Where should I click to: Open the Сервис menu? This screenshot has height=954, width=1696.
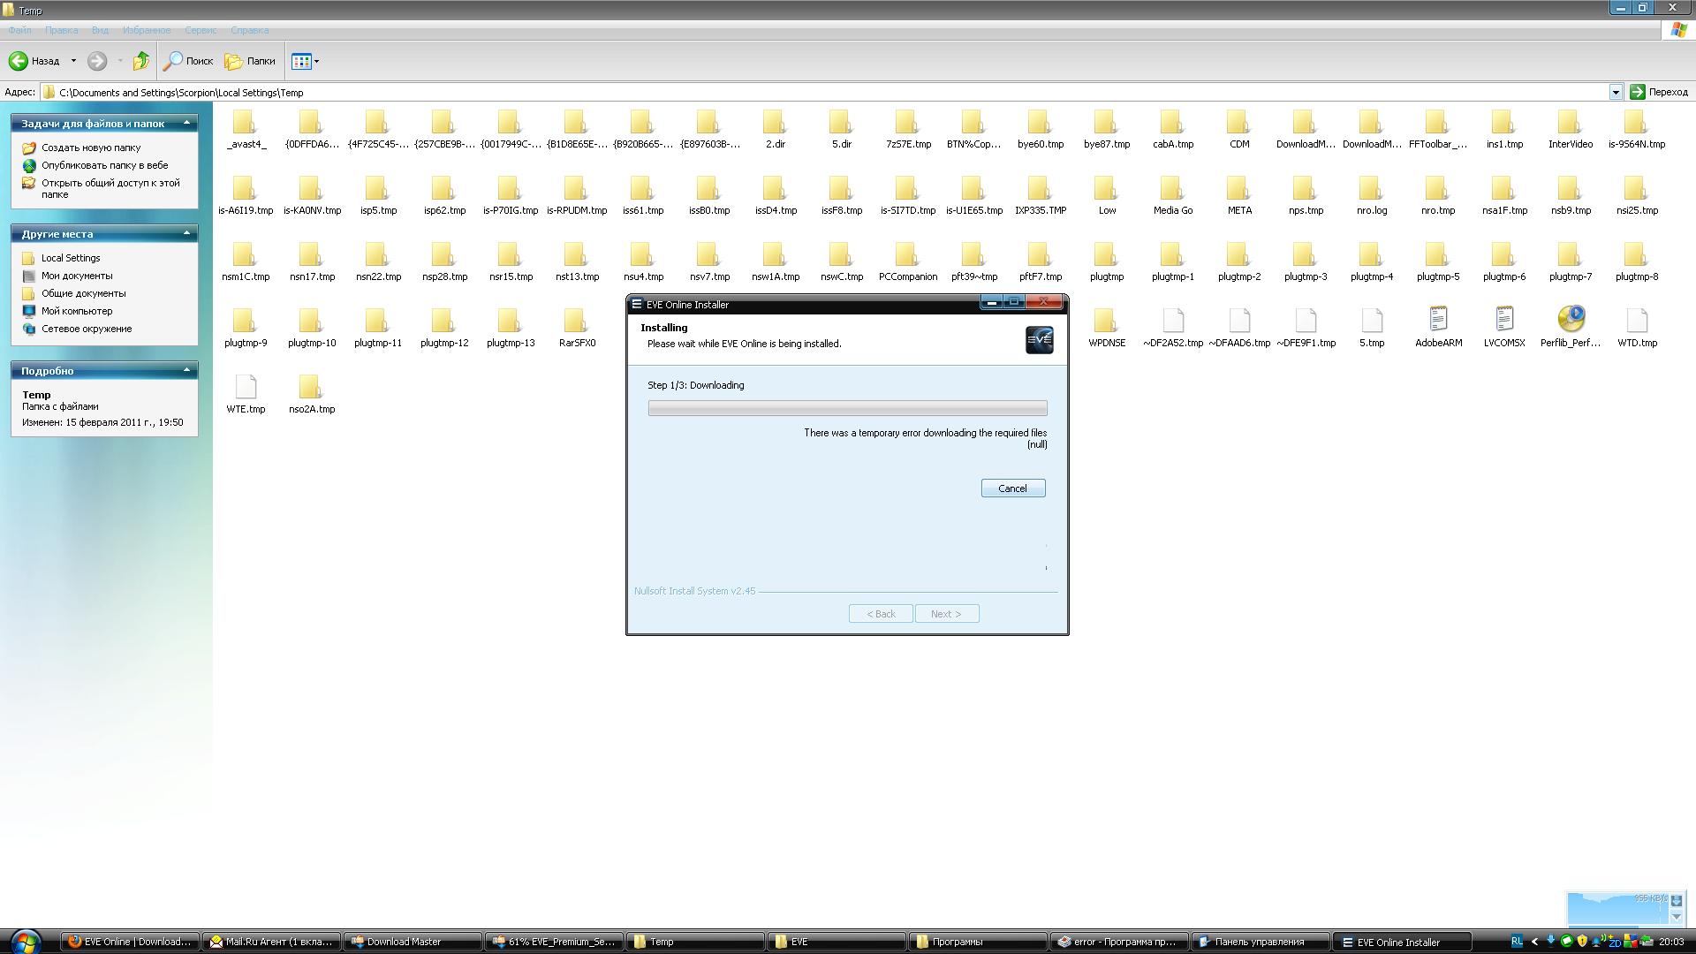[201, 30]
